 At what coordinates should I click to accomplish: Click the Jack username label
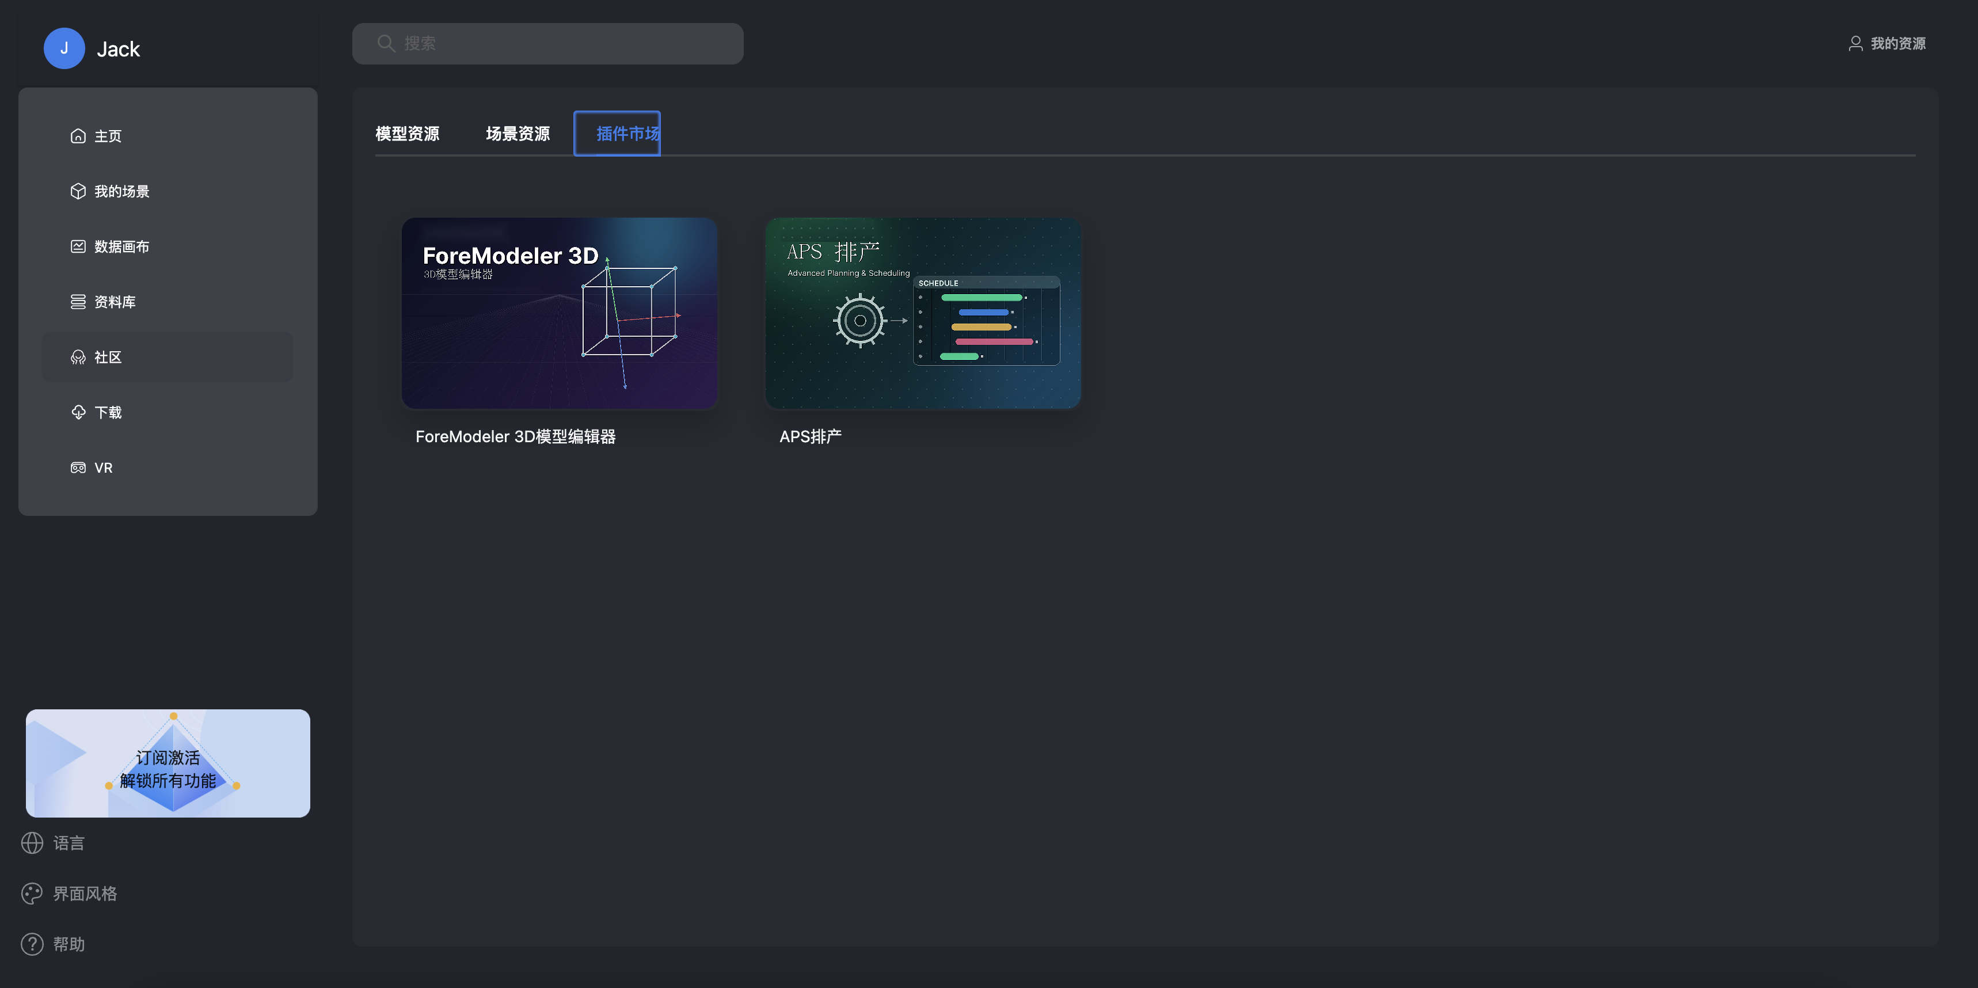tap(118, 49)
